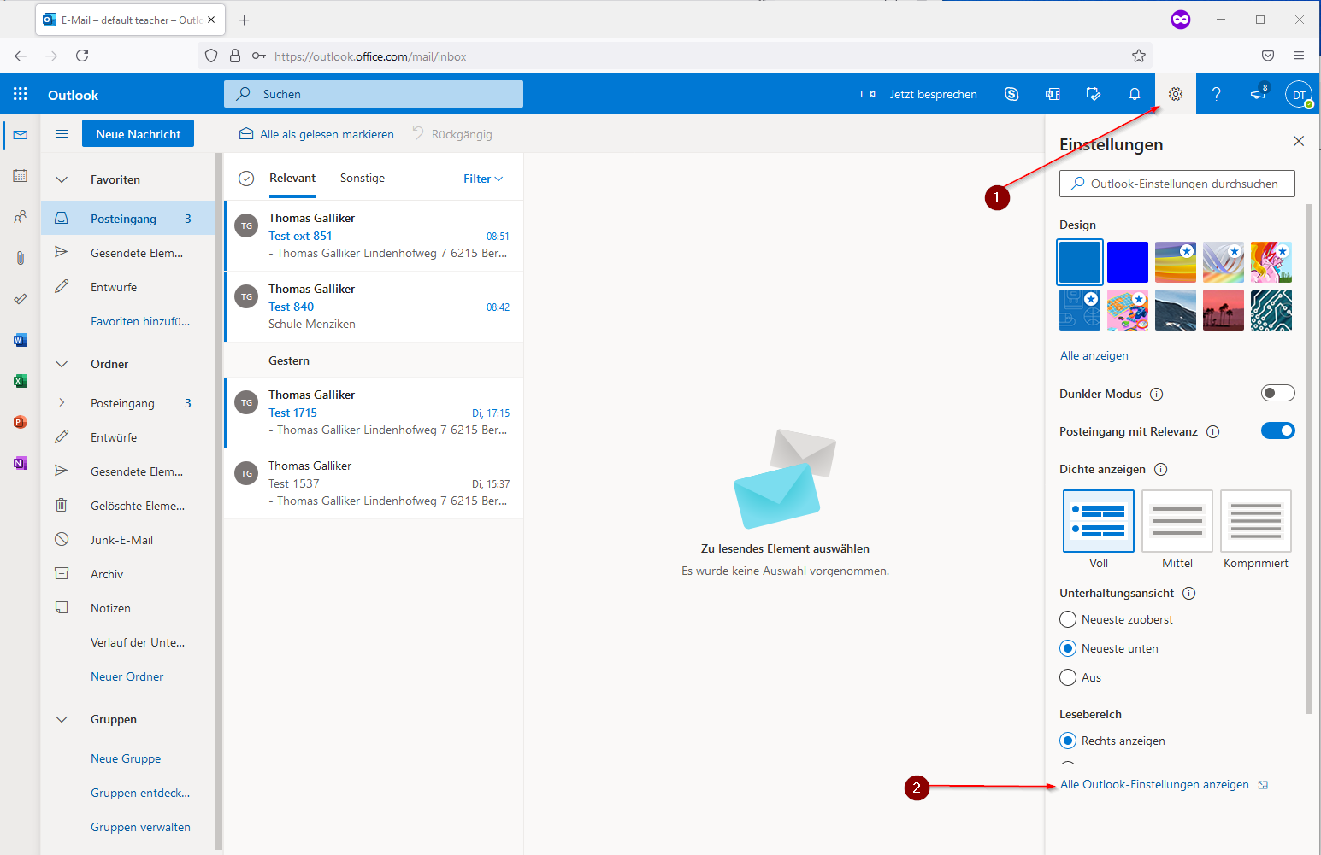The width and height of the screenshot is (1321, 855).
Task: Click the notifications bell icon
Action: click(1135, 94)
